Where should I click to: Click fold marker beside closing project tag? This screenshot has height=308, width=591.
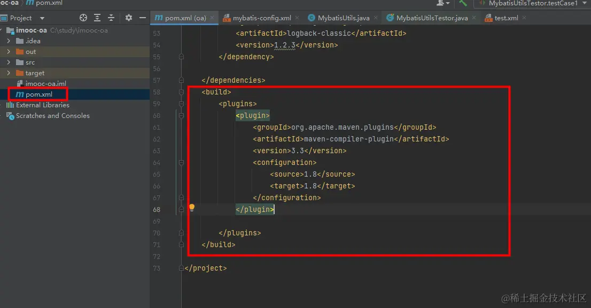(x=181, y=268)
